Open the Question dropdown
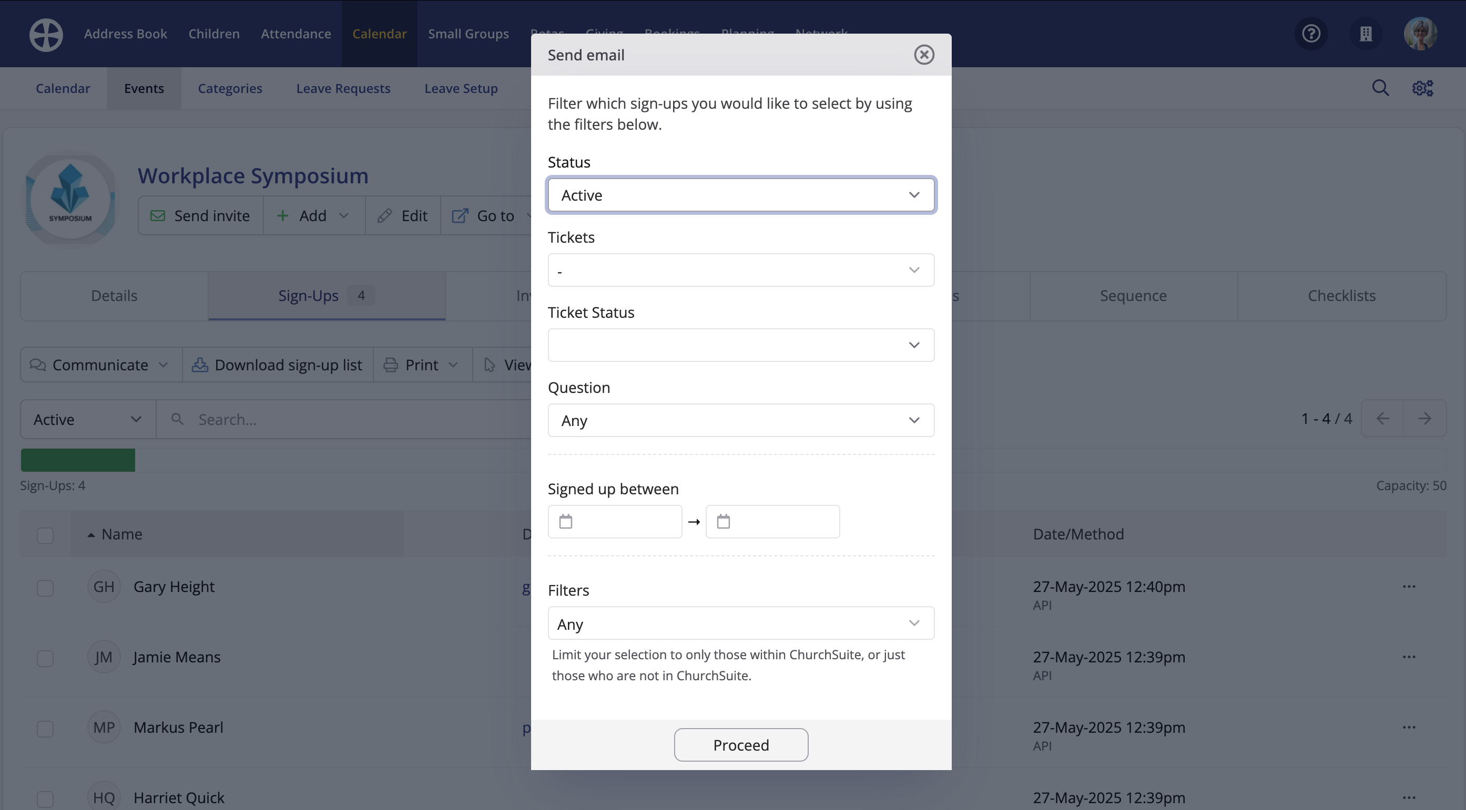This screenshot has width=1466, height=810. (741, 420)
